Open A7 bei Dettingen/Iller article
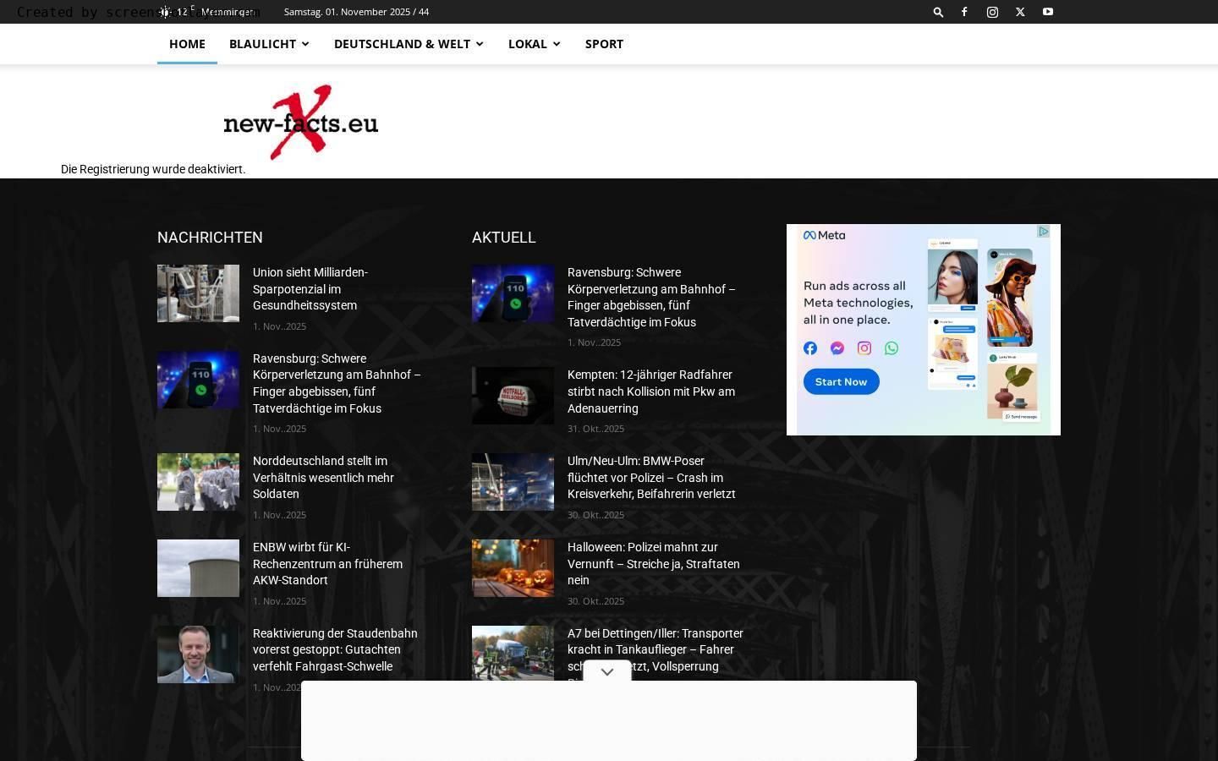Screen dimensions: 1218x761 pos(656,649)
